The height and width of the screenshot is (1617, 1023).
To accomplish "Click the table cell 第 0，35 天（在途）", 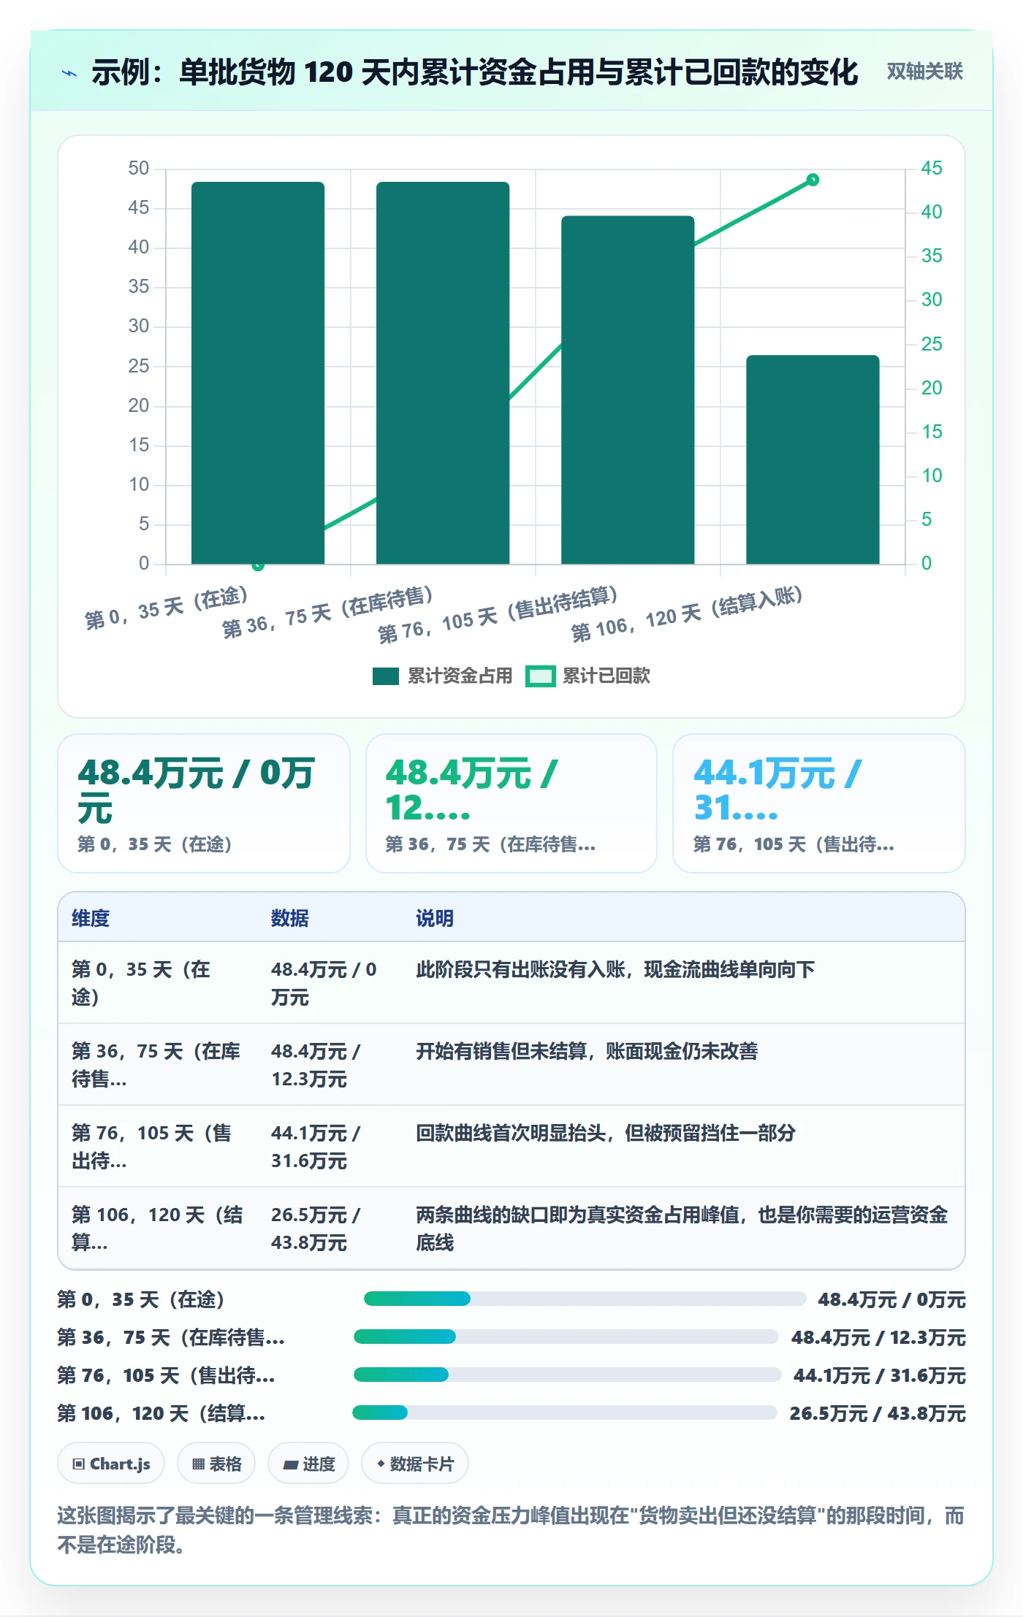I will (x=158, y=983).
